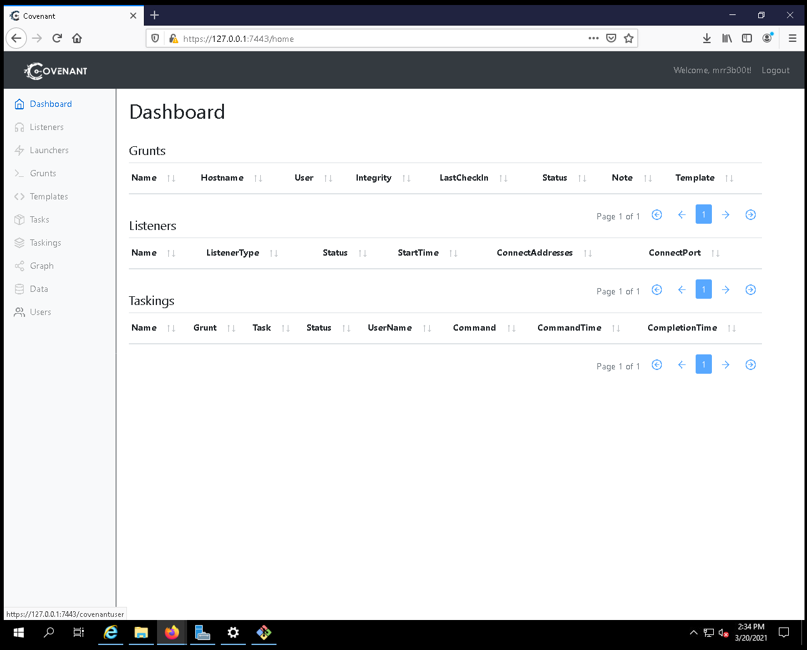Screen dimensions: 807x650
Task: Open Listeners in the sidebar
Action: point(39,127)
